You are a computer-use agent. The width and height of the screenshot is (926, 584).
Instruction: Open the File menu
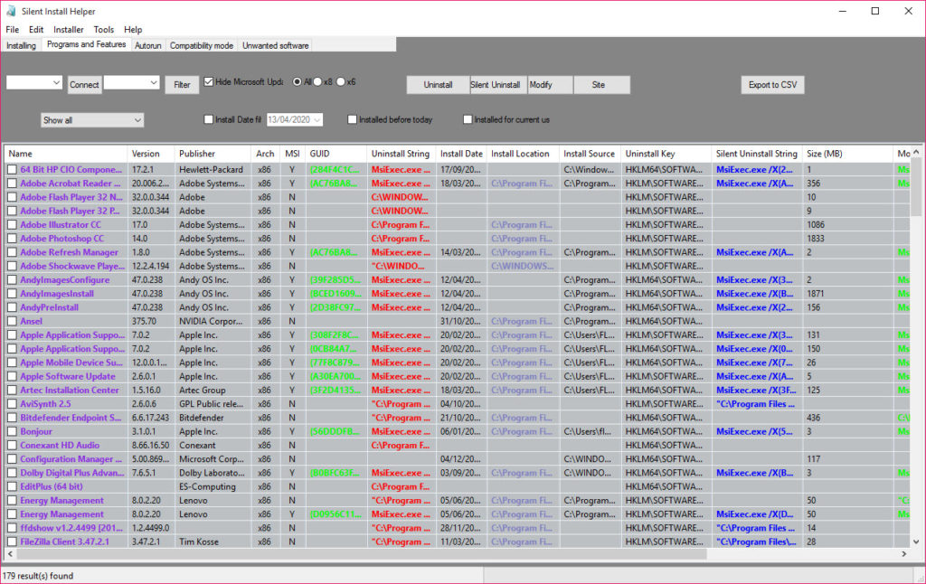point(13,30)
